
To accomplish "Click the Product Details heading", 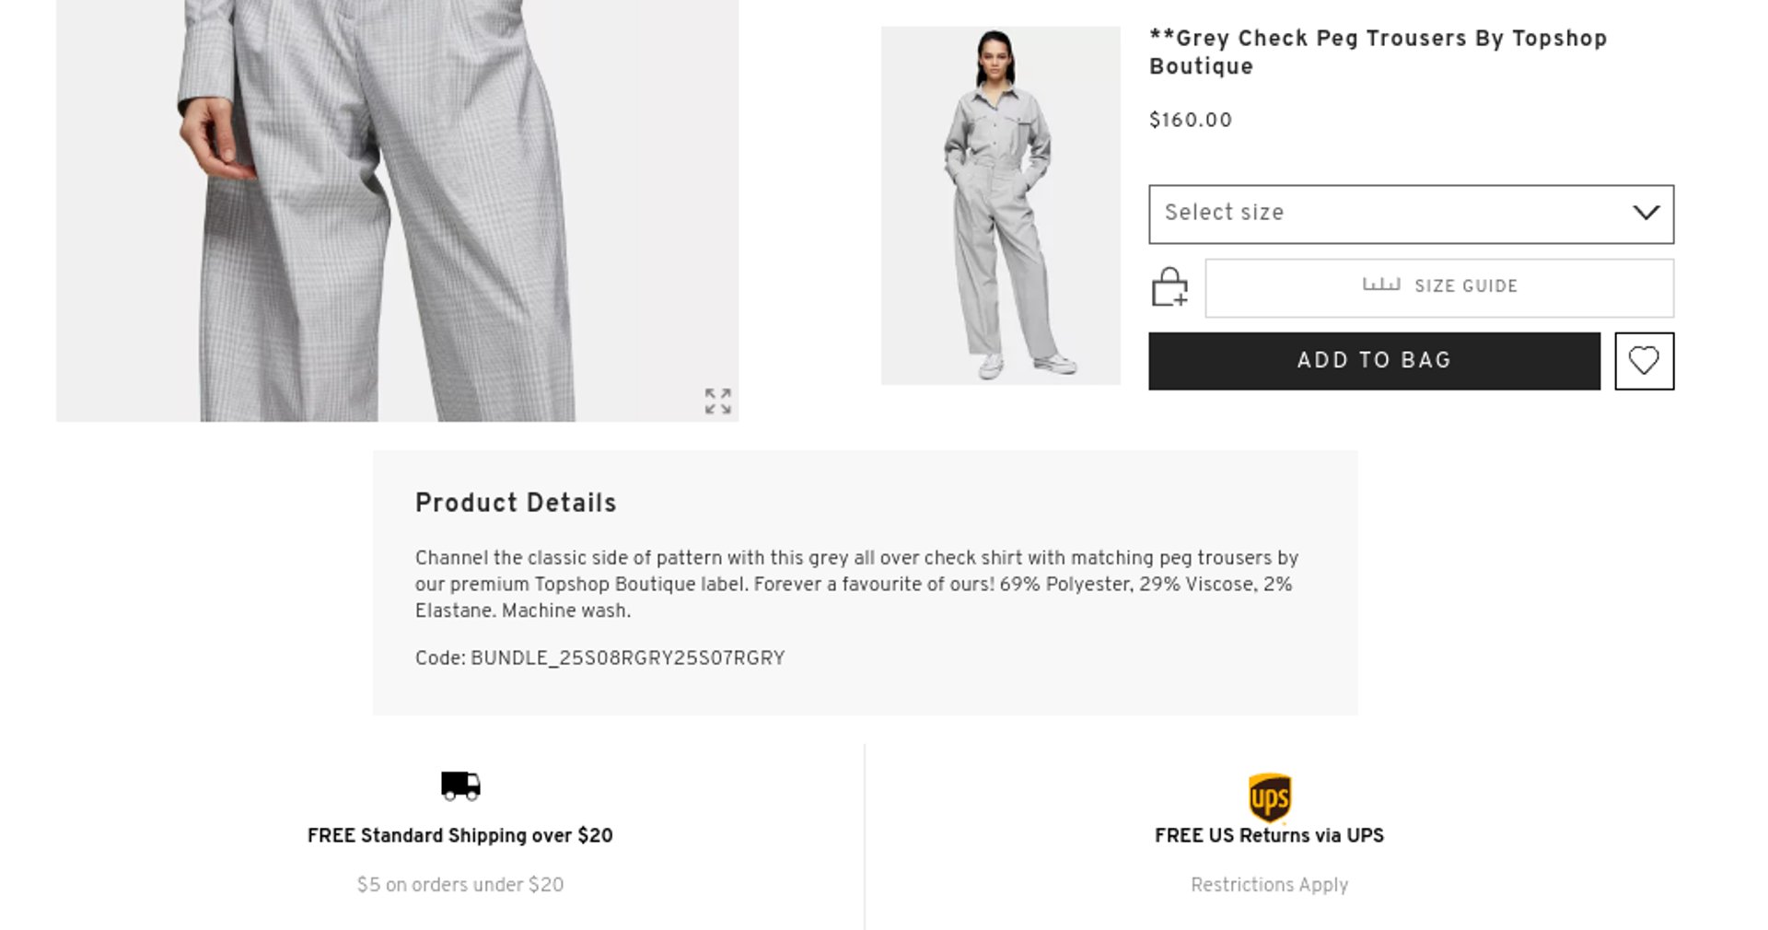I will point(516,504).
